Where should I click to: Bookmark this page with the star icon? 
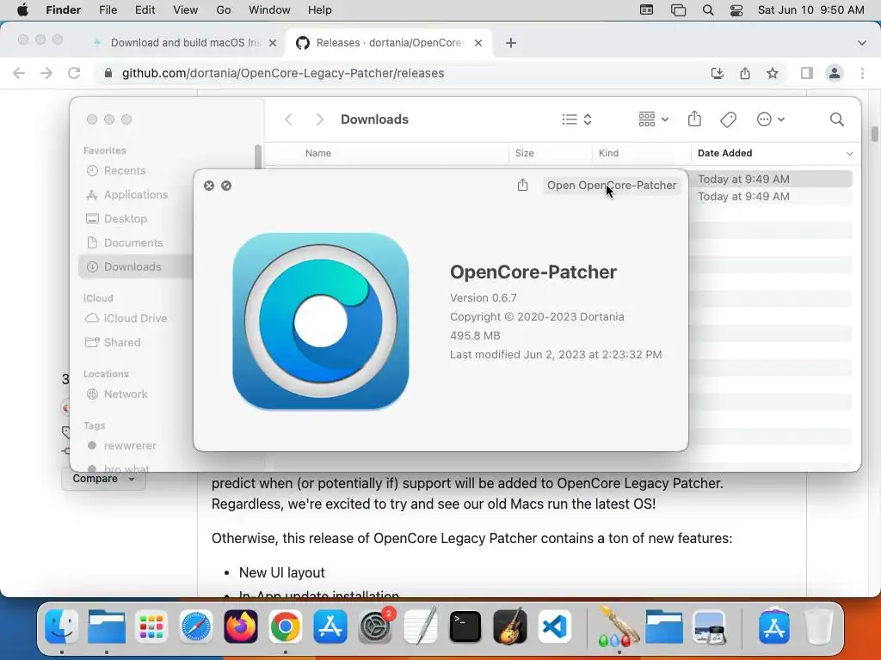tap(773, 73)
